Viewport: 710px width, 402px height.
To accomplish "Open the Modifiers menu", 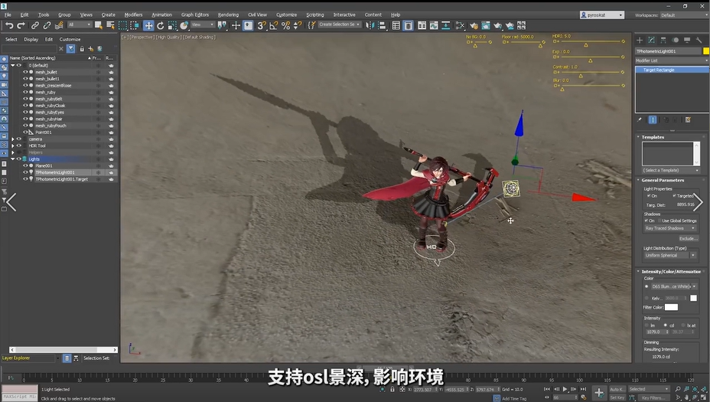I will [x=133, y=15].
